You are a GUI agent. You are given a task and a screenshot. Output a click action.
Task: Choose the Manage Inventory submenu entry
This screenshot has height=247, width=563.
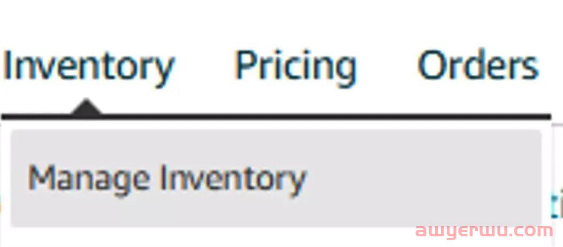click(166, 178)
